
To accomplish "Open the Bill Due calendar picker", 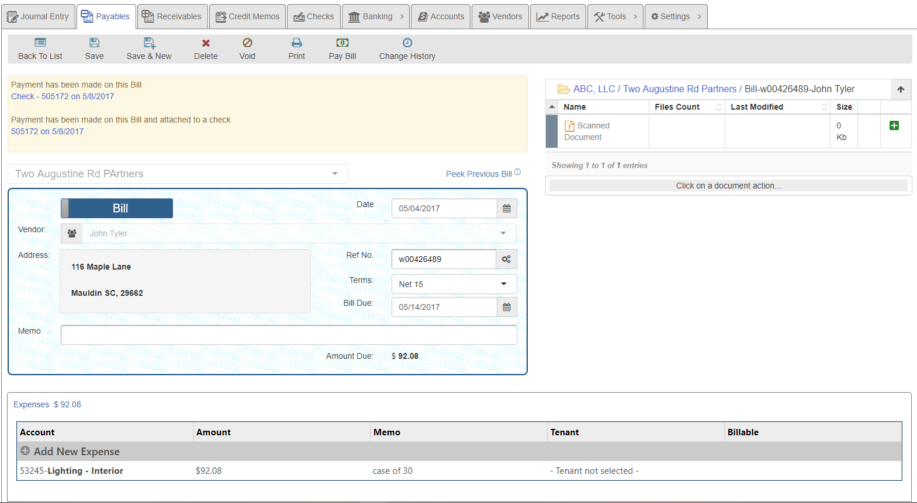I will tap(507, 307).
